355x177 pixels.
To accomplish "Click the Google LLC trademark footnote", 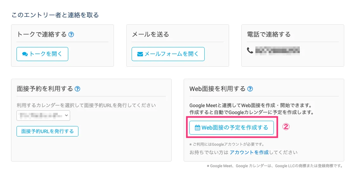I will pos(275,166).
